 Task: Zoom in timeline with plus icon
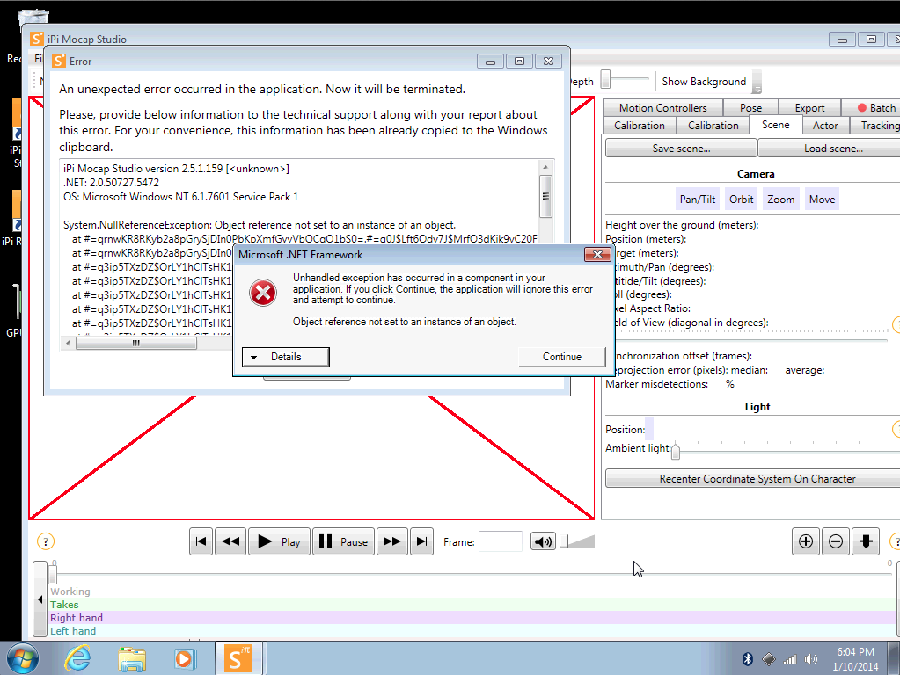pyautogui.click(x=806, y=541)
